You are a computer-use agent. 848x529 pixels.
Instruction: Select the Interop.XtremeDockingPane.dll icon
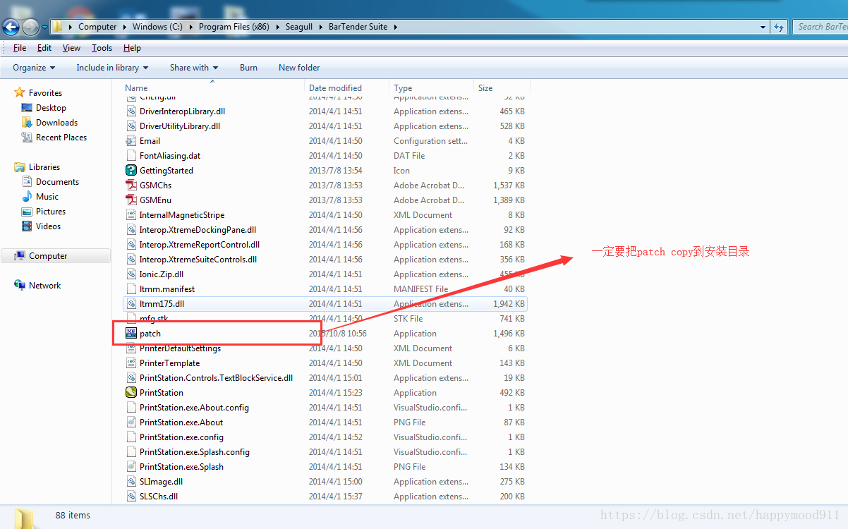coord(131,230)
